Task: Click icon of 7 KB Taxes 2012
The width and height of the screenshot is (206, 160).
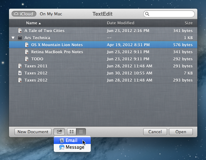Action: 20,73
